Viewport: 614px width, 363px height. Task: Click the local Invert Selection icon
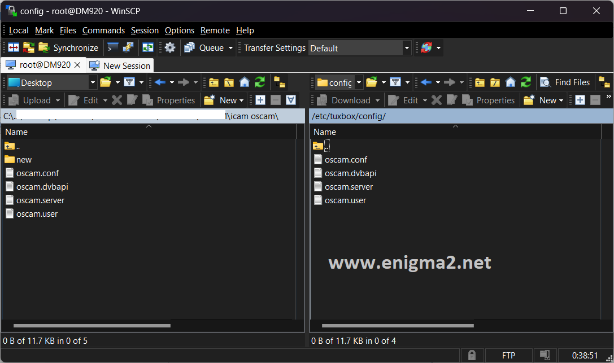(x=291, y=100)
